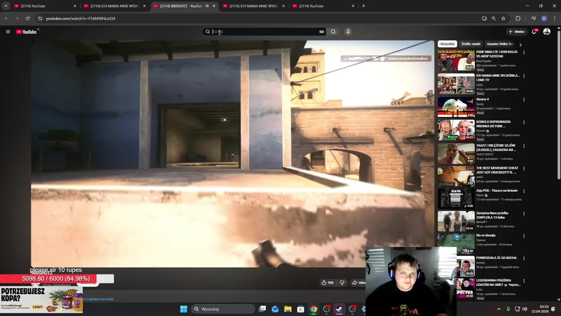Open File Explorer from the taskbar
Screen dimensions: 561x316
click(x=288, y=309)
